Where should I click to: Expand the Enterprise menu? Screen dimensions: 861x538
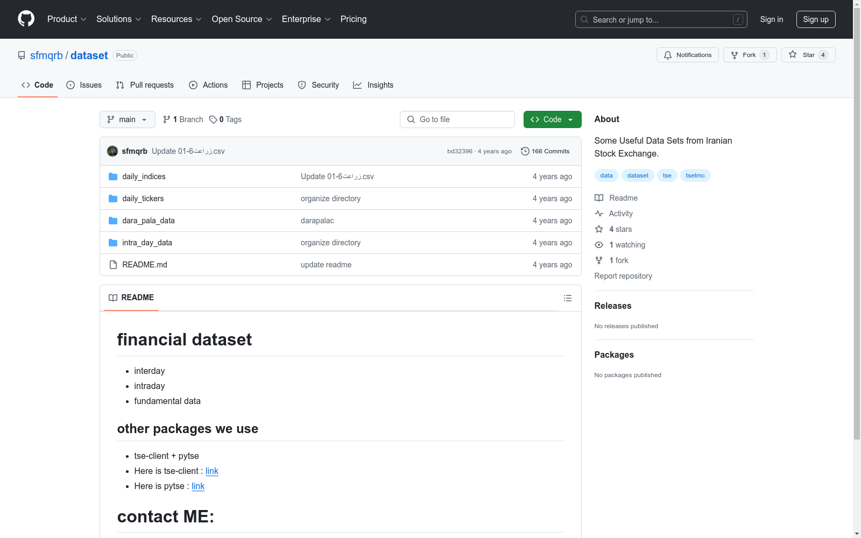pyautogui.click(x=306, y=19)
